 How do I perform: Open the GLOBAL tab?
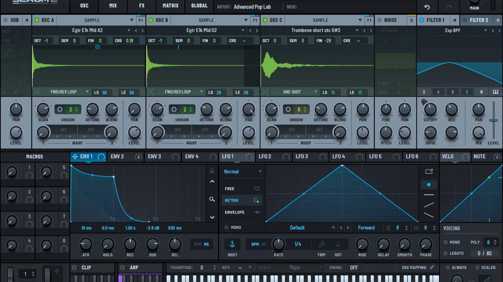point(199,6)
